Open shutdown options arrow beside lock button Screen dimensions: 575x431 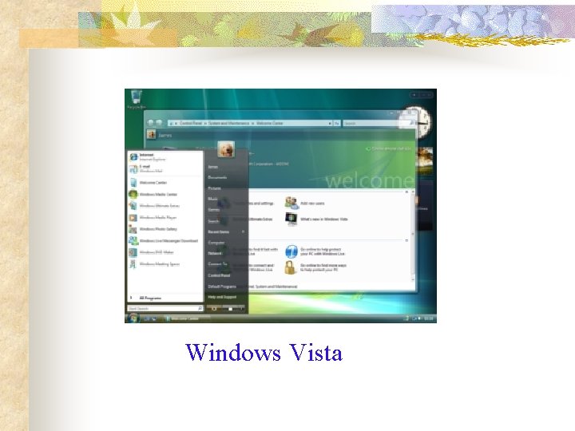[x=241, y=309]
